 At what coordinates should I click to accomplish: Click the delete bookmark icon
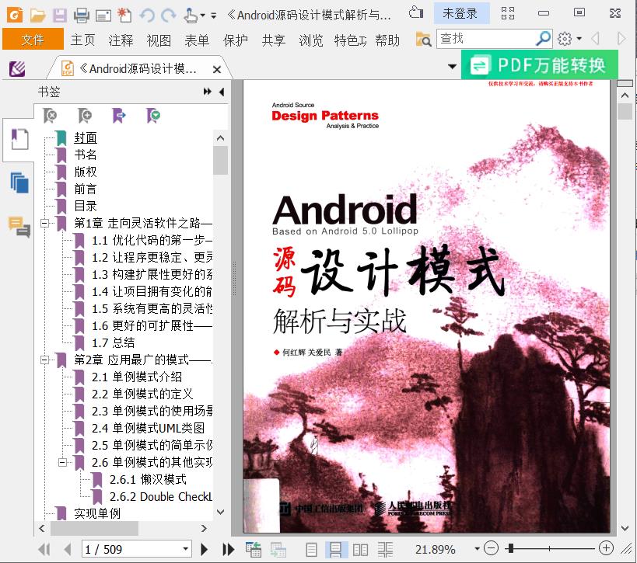(50, 116)
